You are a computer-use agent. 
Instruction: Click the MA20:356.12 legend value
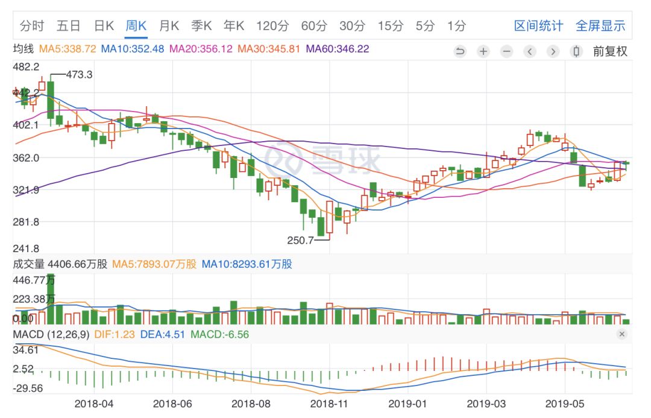(x=201, y=49)
